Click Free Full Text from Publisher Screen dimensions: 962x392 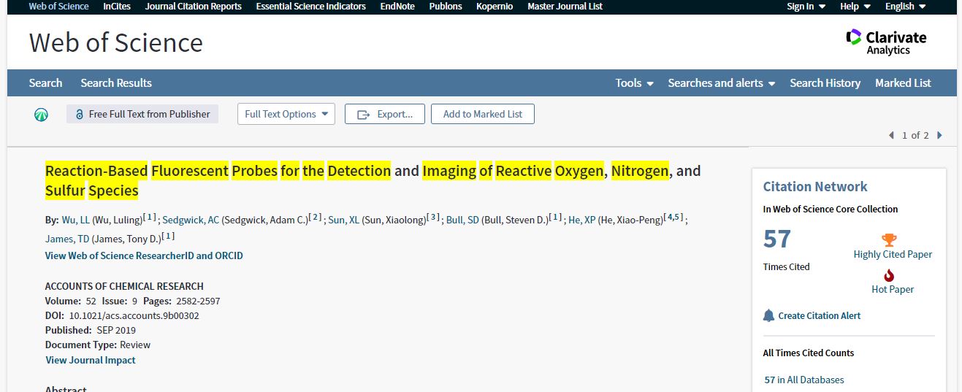click(142, 114)
